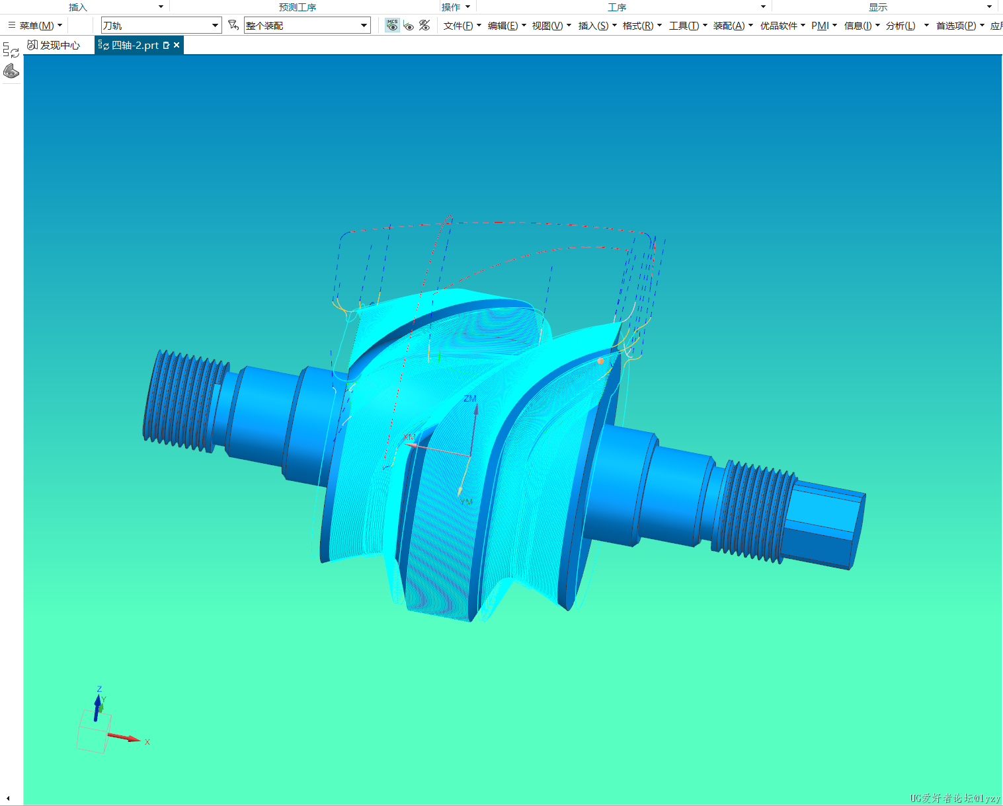Click the view triad Z axis arrow
This screenshot has height=806, width=1003.
click(98, 708)
